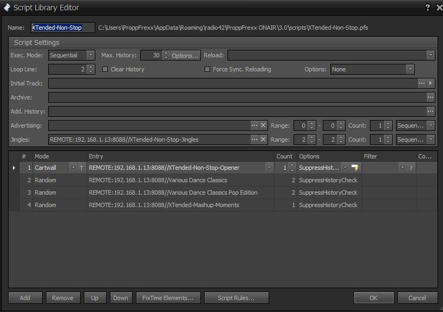Click the T icon in the Cartwall row
The height and width of the screenshot is (312, 443).
[81, 168]
